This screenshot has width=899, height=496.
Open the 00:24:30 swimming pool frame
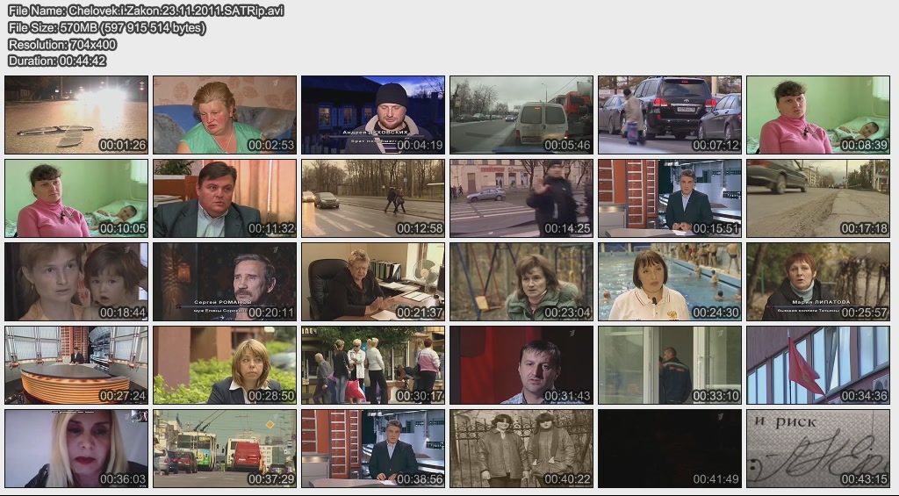click(x=670, y=282)
